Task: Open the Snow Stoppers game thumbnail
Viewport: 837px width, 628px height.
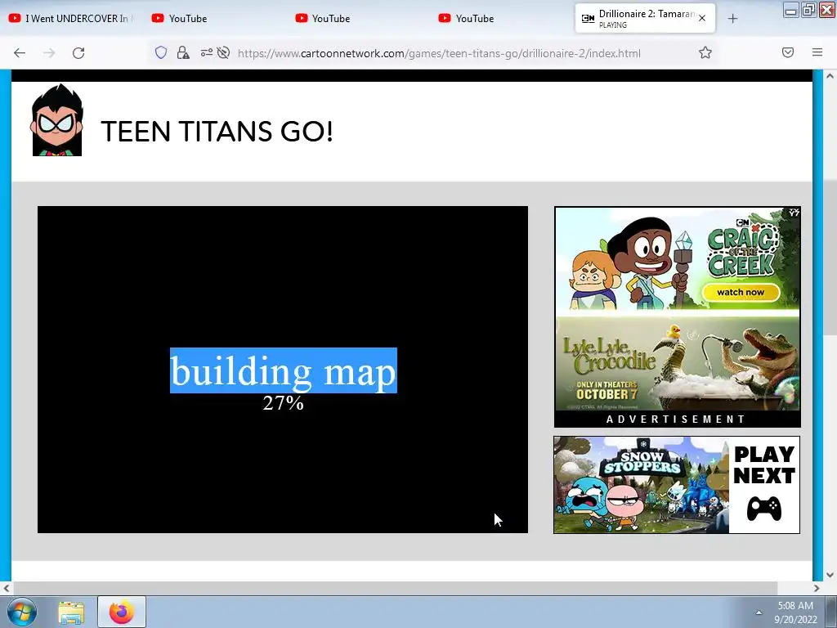Action: coord(642,485)
